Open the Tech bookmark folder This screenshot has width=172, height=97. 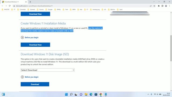(66, 9)
